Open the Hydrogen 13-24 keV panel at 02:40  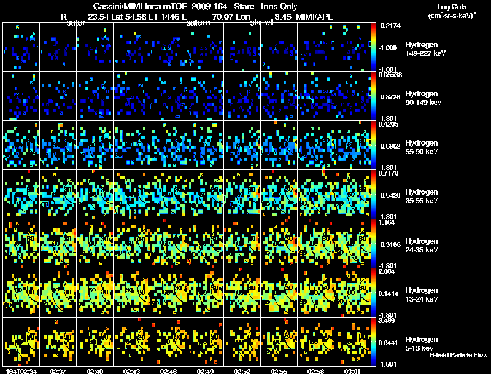point(95,293)
